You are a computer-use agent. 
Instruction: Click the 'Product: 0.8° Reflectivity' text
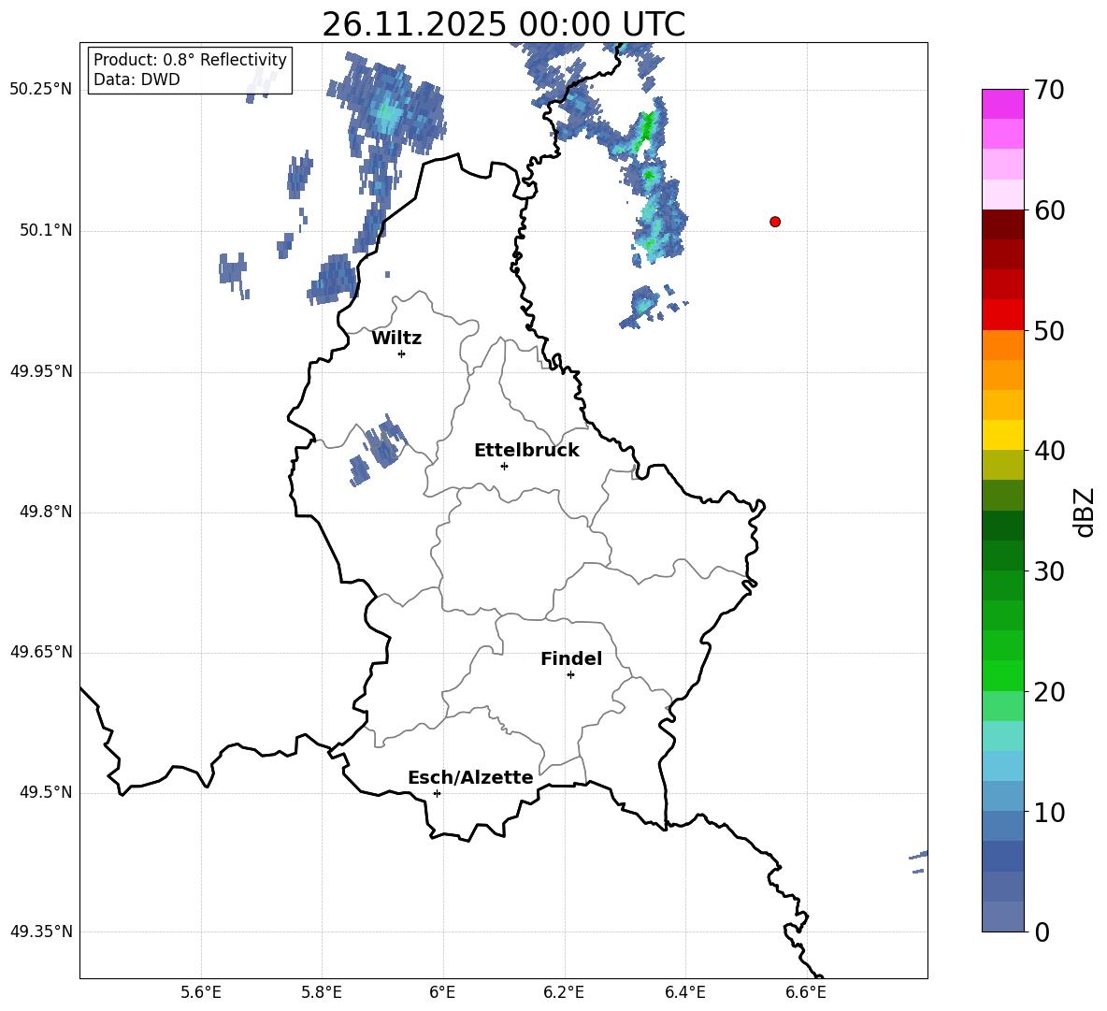tap(190, 60)
